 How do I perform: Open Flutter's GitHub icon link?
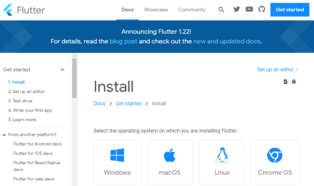pos(262,9)
